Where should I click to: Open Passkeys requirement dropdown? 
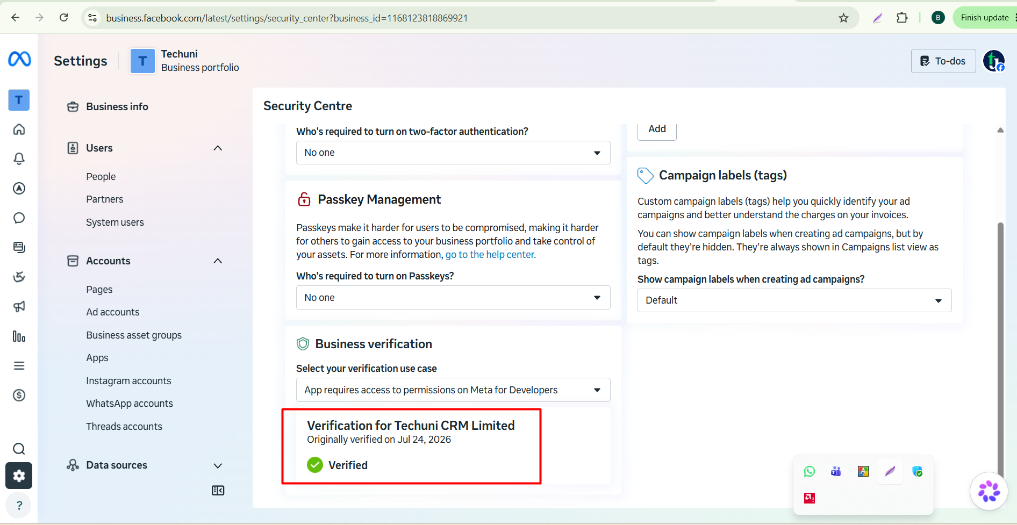pos(453,298)
